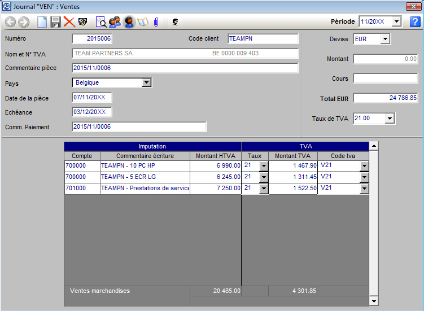This screenshot has width=424, height=311.
Task: Click the Code client field TEAMPN
Action: click(263, 39)
